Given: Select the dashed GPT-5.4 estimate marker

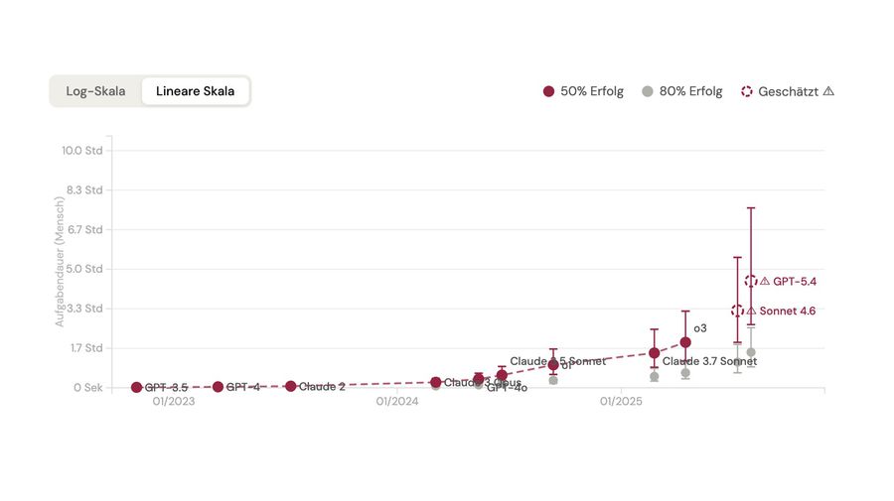Looking at the screenshot, I should coord(751,282).
